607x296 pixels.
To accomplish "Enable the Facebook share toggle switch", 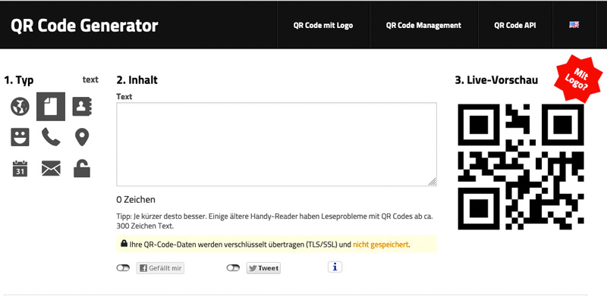I will tap(123, 268).
